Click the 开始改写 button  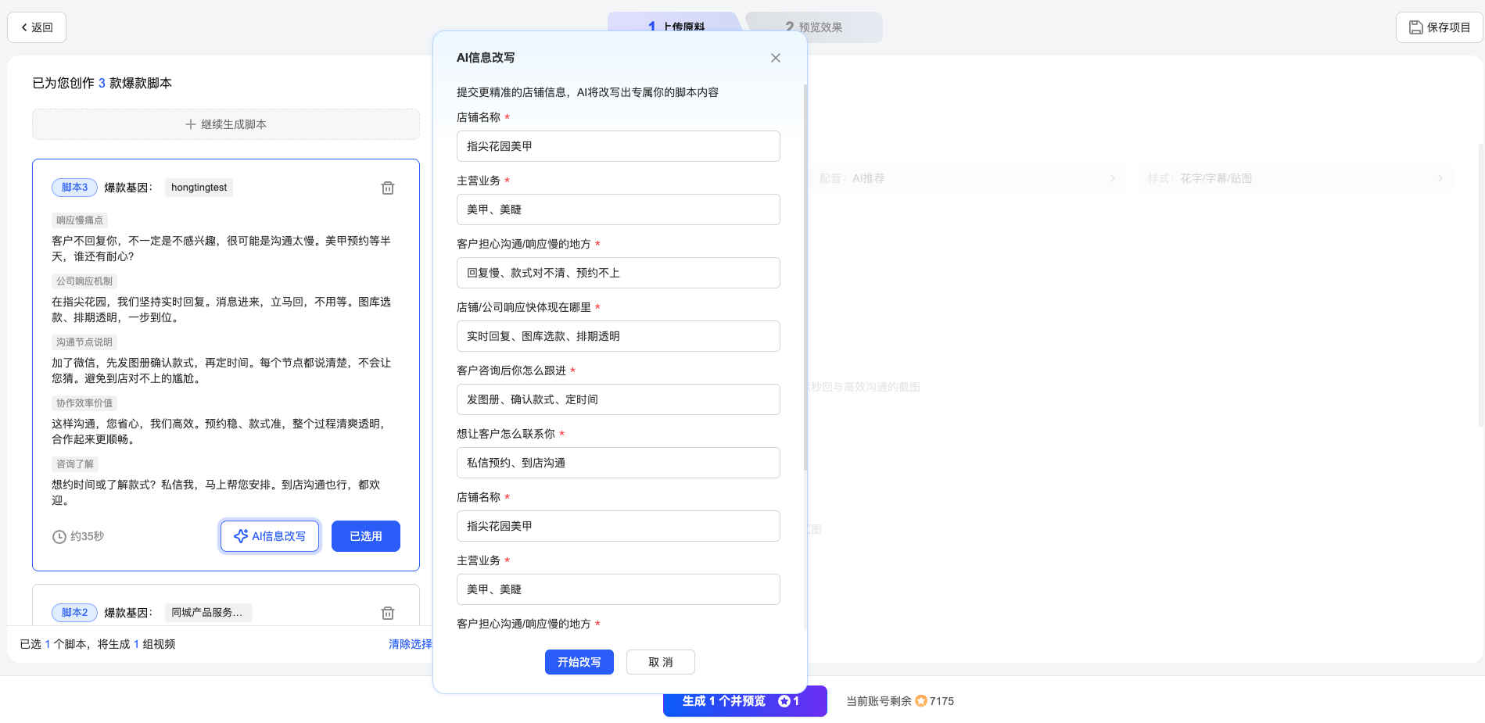[579, 662]
